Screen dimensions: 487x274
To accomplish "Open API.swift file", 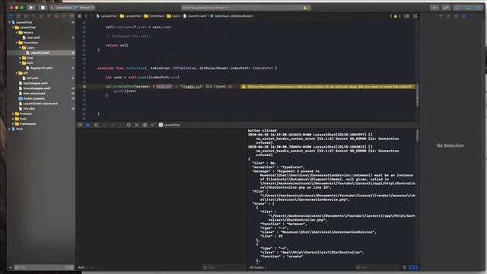I will [33, 78].
